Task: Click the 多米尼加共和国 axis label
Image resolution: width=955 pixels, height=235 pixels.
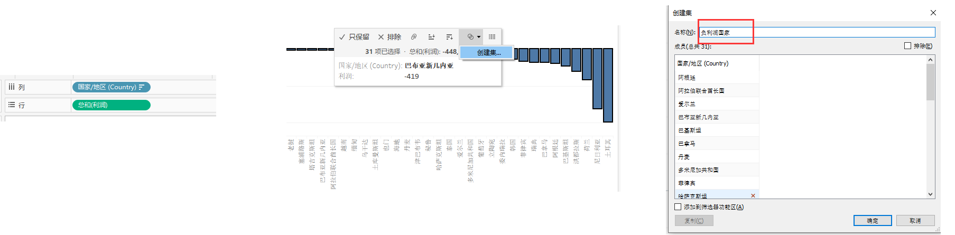Action: click(470, 161)
